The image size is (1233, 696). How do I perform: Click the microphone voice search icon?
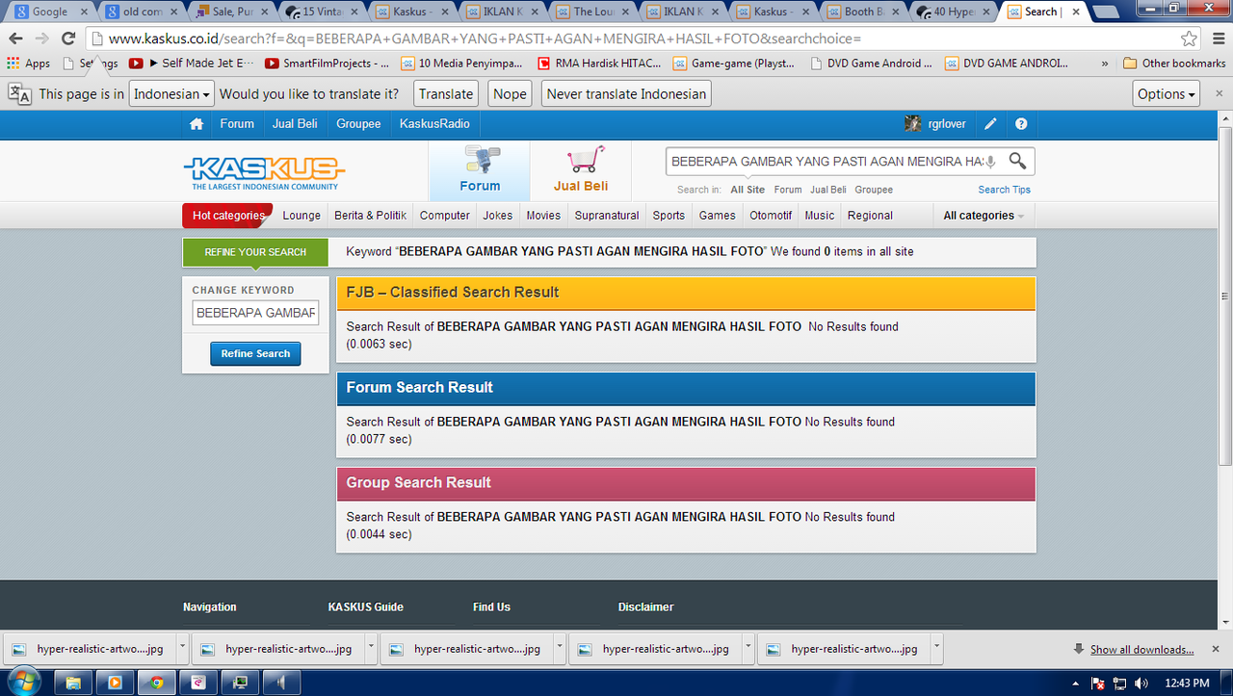[x=990, y=162]
